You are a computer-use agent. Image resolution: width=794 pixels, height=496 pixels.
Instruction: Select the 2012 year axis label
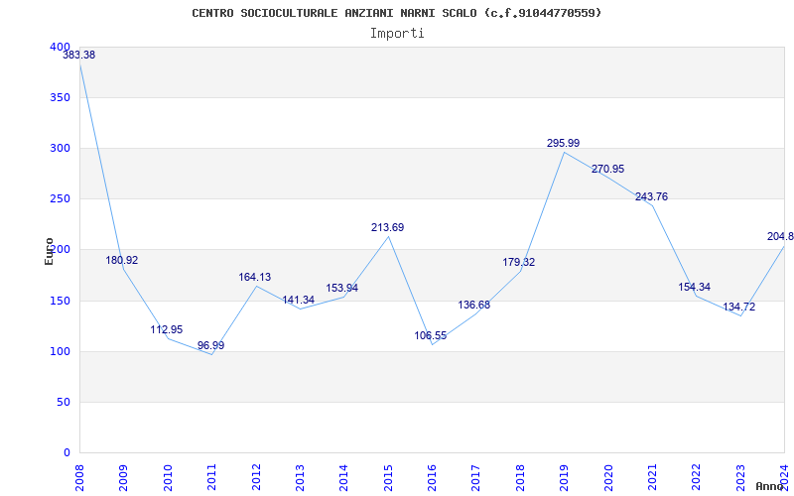[256, 477]
